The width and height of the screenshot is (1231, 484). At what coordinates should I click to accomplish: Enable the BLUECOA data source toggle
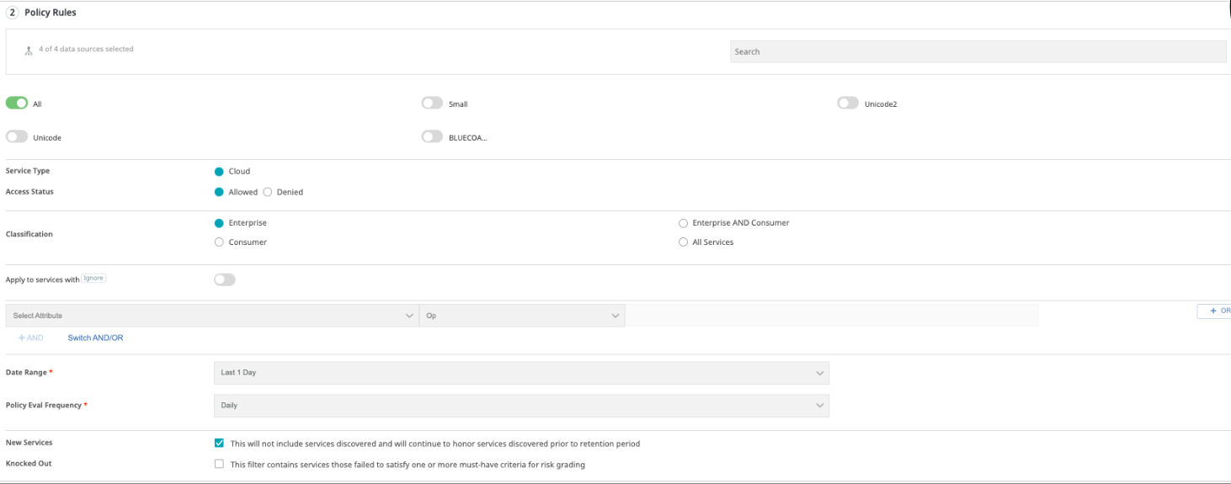pyautogui.click(x=432, y=136)
